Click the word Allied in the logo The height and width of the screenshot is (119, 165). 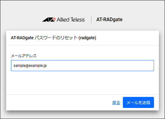pos(63,20)
